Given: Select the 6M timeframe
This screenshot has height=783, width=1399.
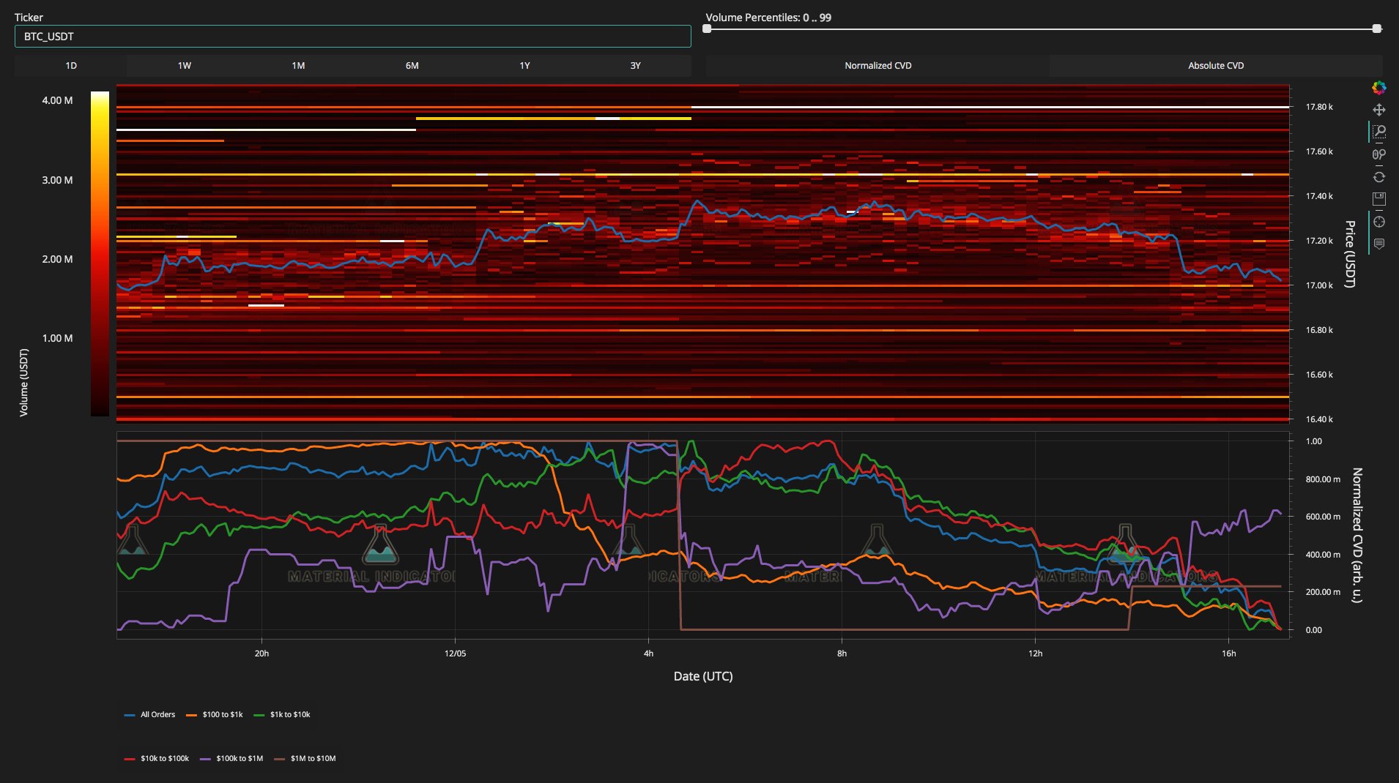Looking at the screenshot, I should (412, 66).
